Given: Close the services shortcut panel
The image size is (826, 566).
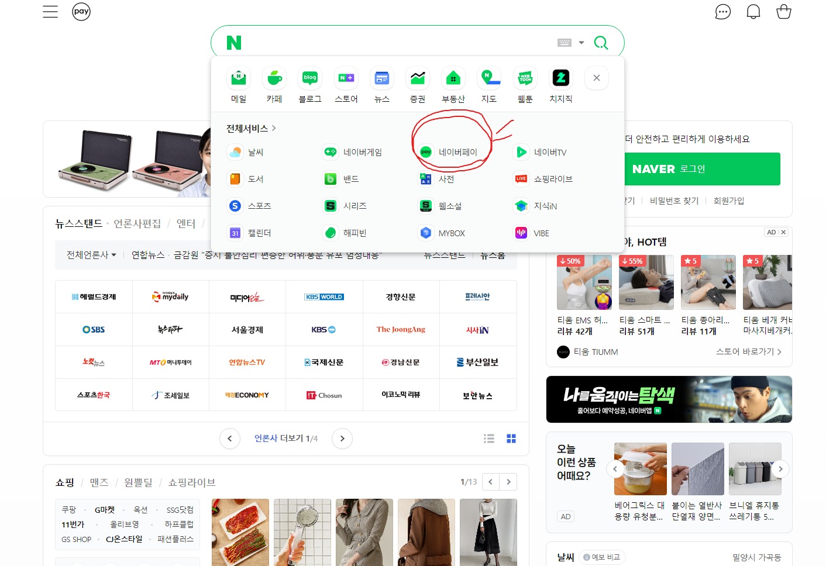Looking at the screenshot, I should click(x=597, y=78).
